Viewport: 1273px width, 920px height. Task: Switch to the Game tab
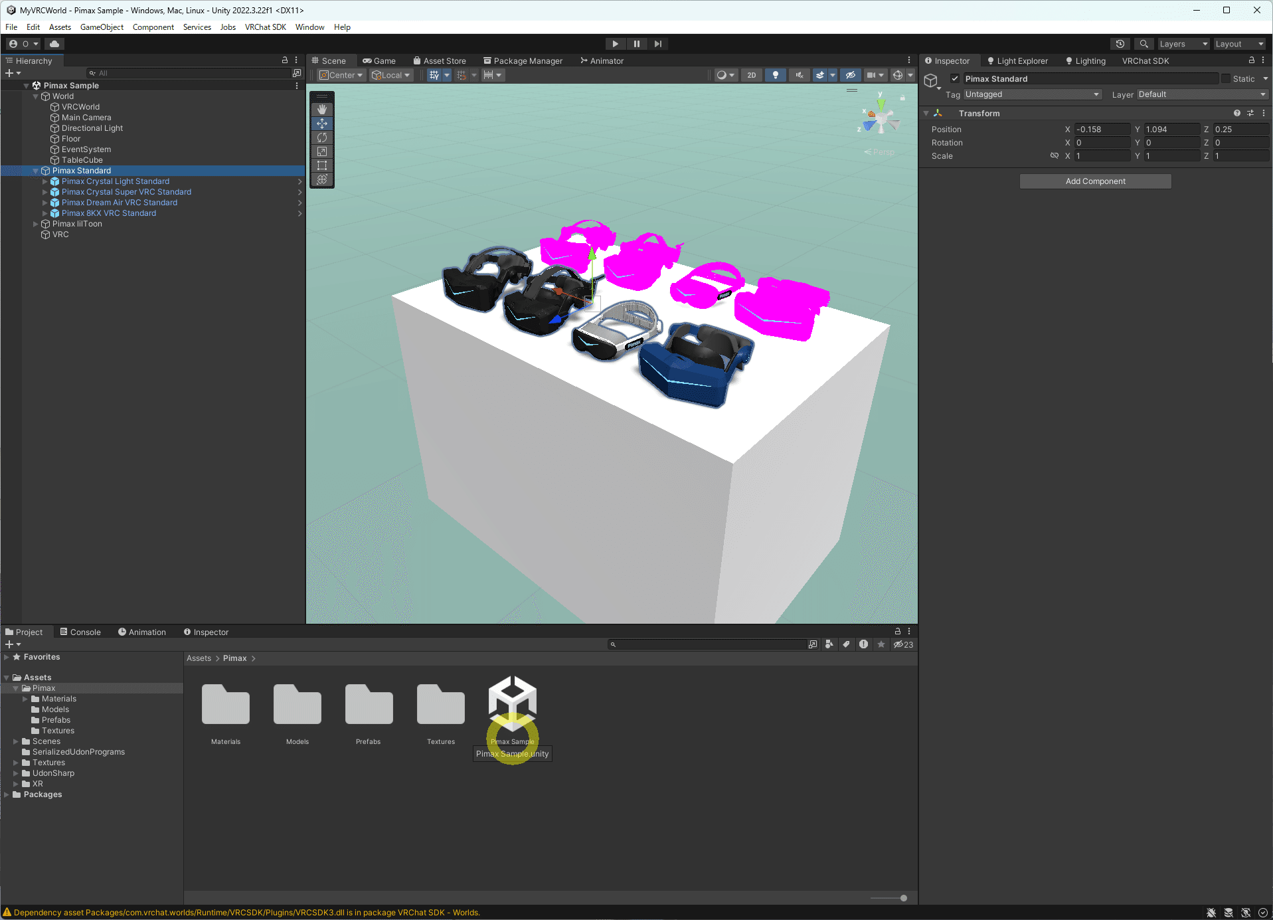[379, 60]
